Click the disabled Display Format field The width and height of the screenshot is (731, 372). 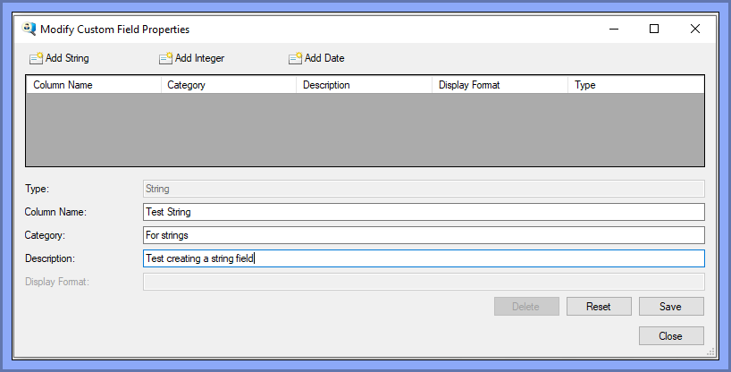tap(424, 282)
